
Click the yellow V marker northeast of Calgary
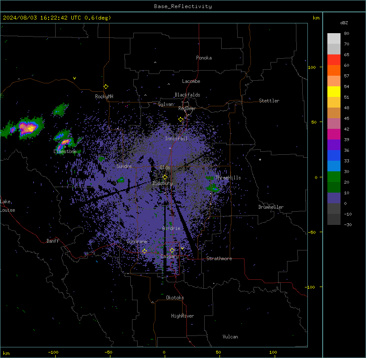click(182, 248)
